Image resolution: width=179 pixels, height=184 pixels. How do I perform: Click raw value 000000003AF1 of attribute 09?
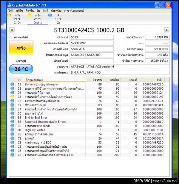pyautogui.click(x=153, y=105)
